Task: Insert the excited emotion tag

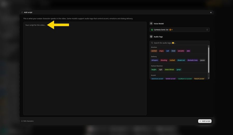Action: coord(154,51)
